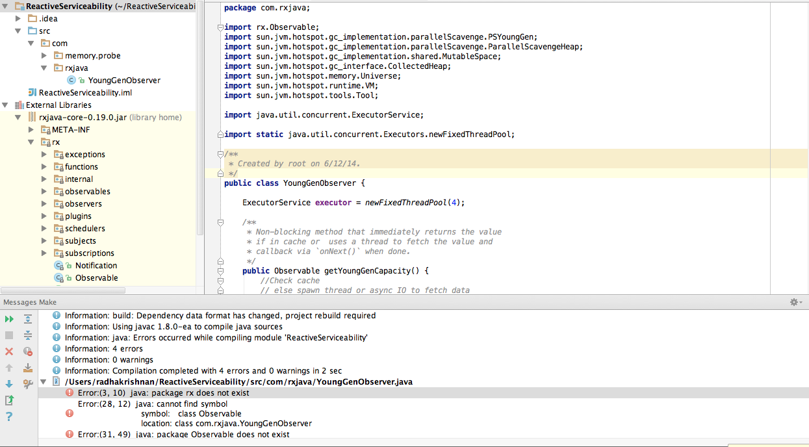Click the 'Messages Make' panel title

pos(30,303)
